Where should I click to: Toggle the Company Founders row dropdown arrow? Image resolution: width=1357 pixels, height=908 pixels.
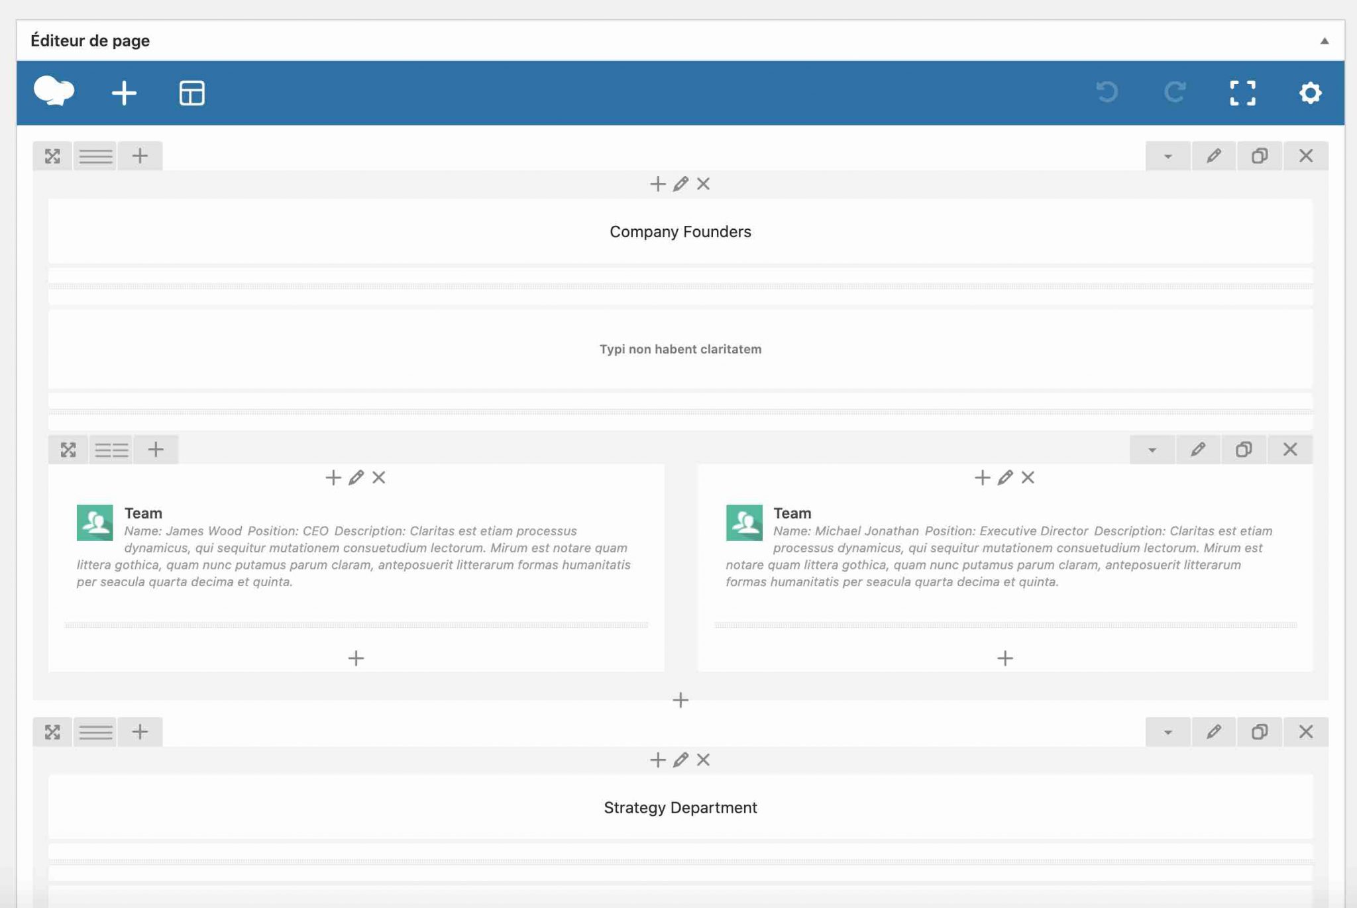(x=1167, y=156)
